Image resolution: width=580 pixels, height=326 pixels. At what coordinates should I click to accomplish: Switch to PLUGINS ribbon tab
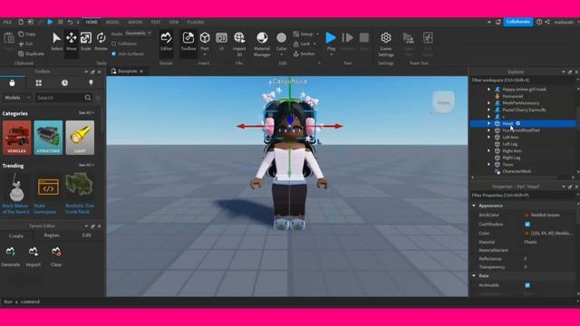coord(196,22)
